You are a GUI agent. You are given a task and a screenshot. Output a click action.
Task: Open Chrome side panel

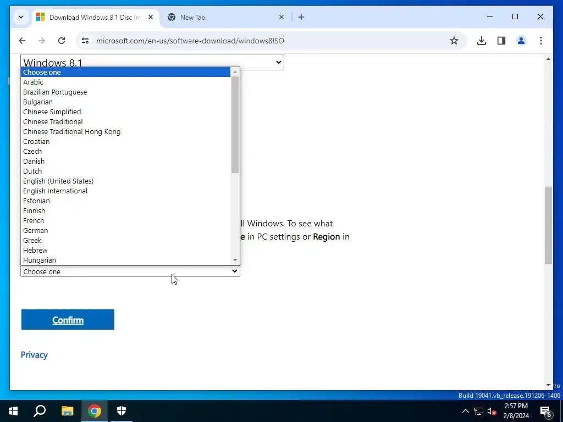click(501, 41)
